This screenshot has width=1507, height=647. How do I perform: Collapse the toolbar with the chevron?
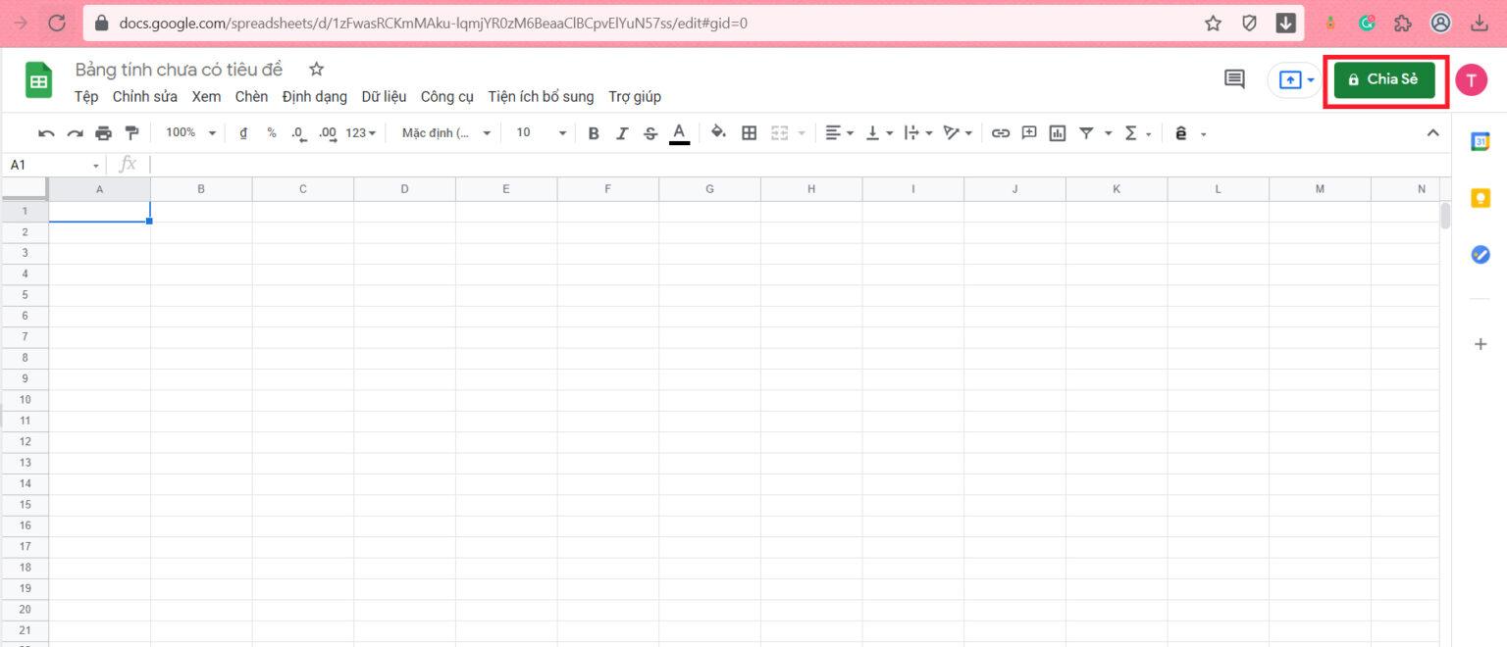[x=1432, y=133]
